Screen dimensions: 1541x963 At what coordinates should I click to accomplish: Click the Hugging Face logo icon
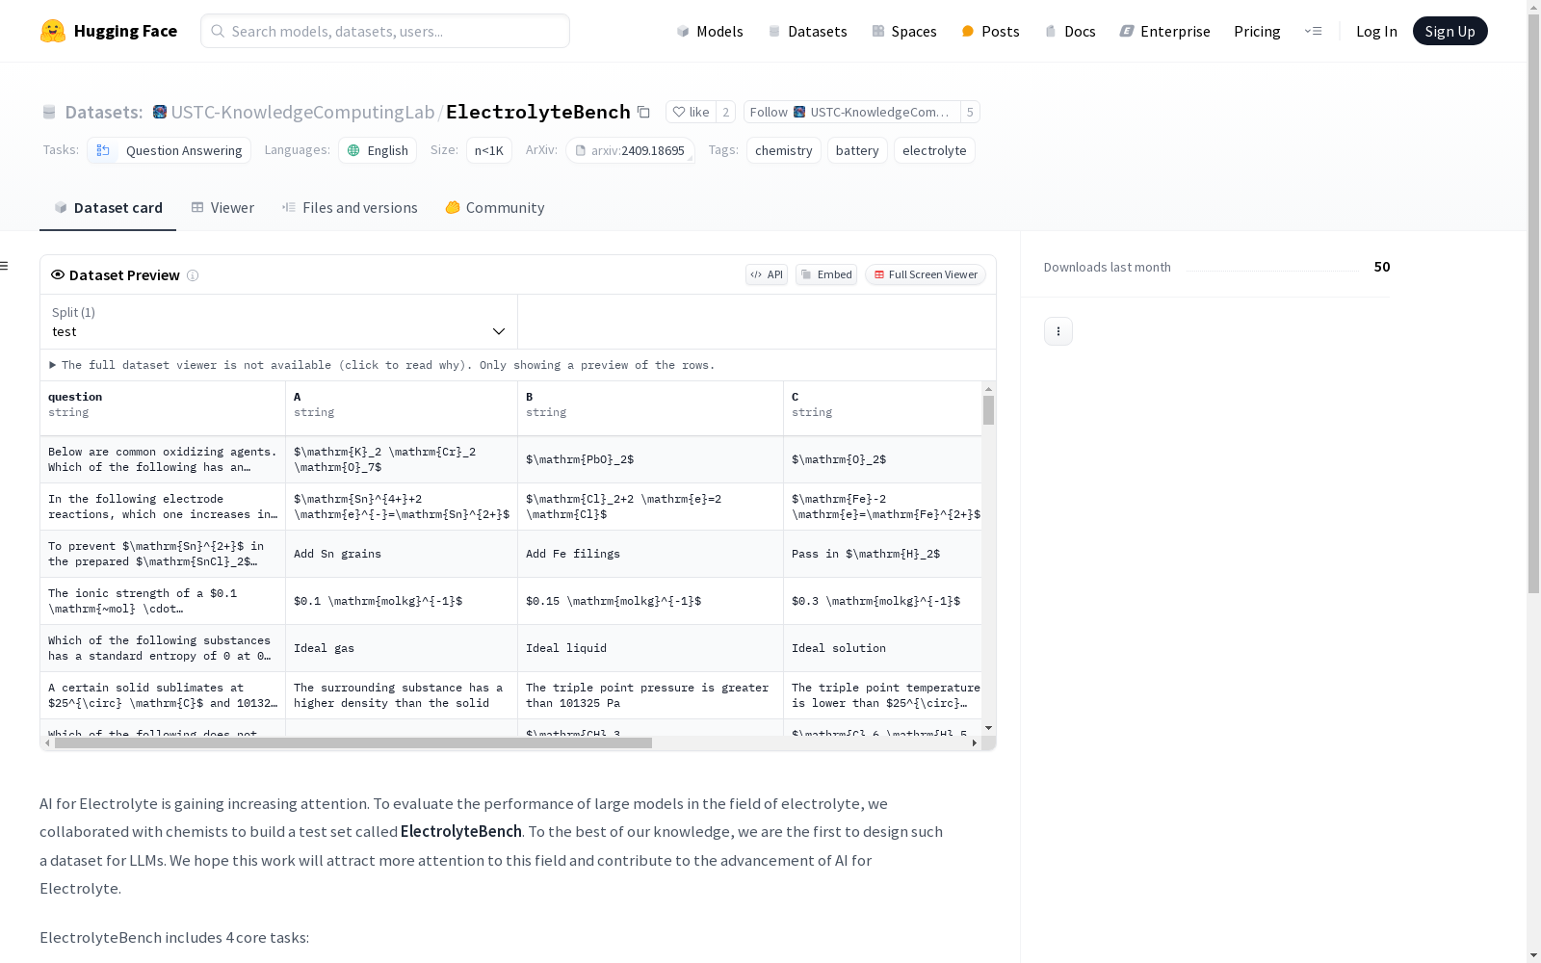53,31
